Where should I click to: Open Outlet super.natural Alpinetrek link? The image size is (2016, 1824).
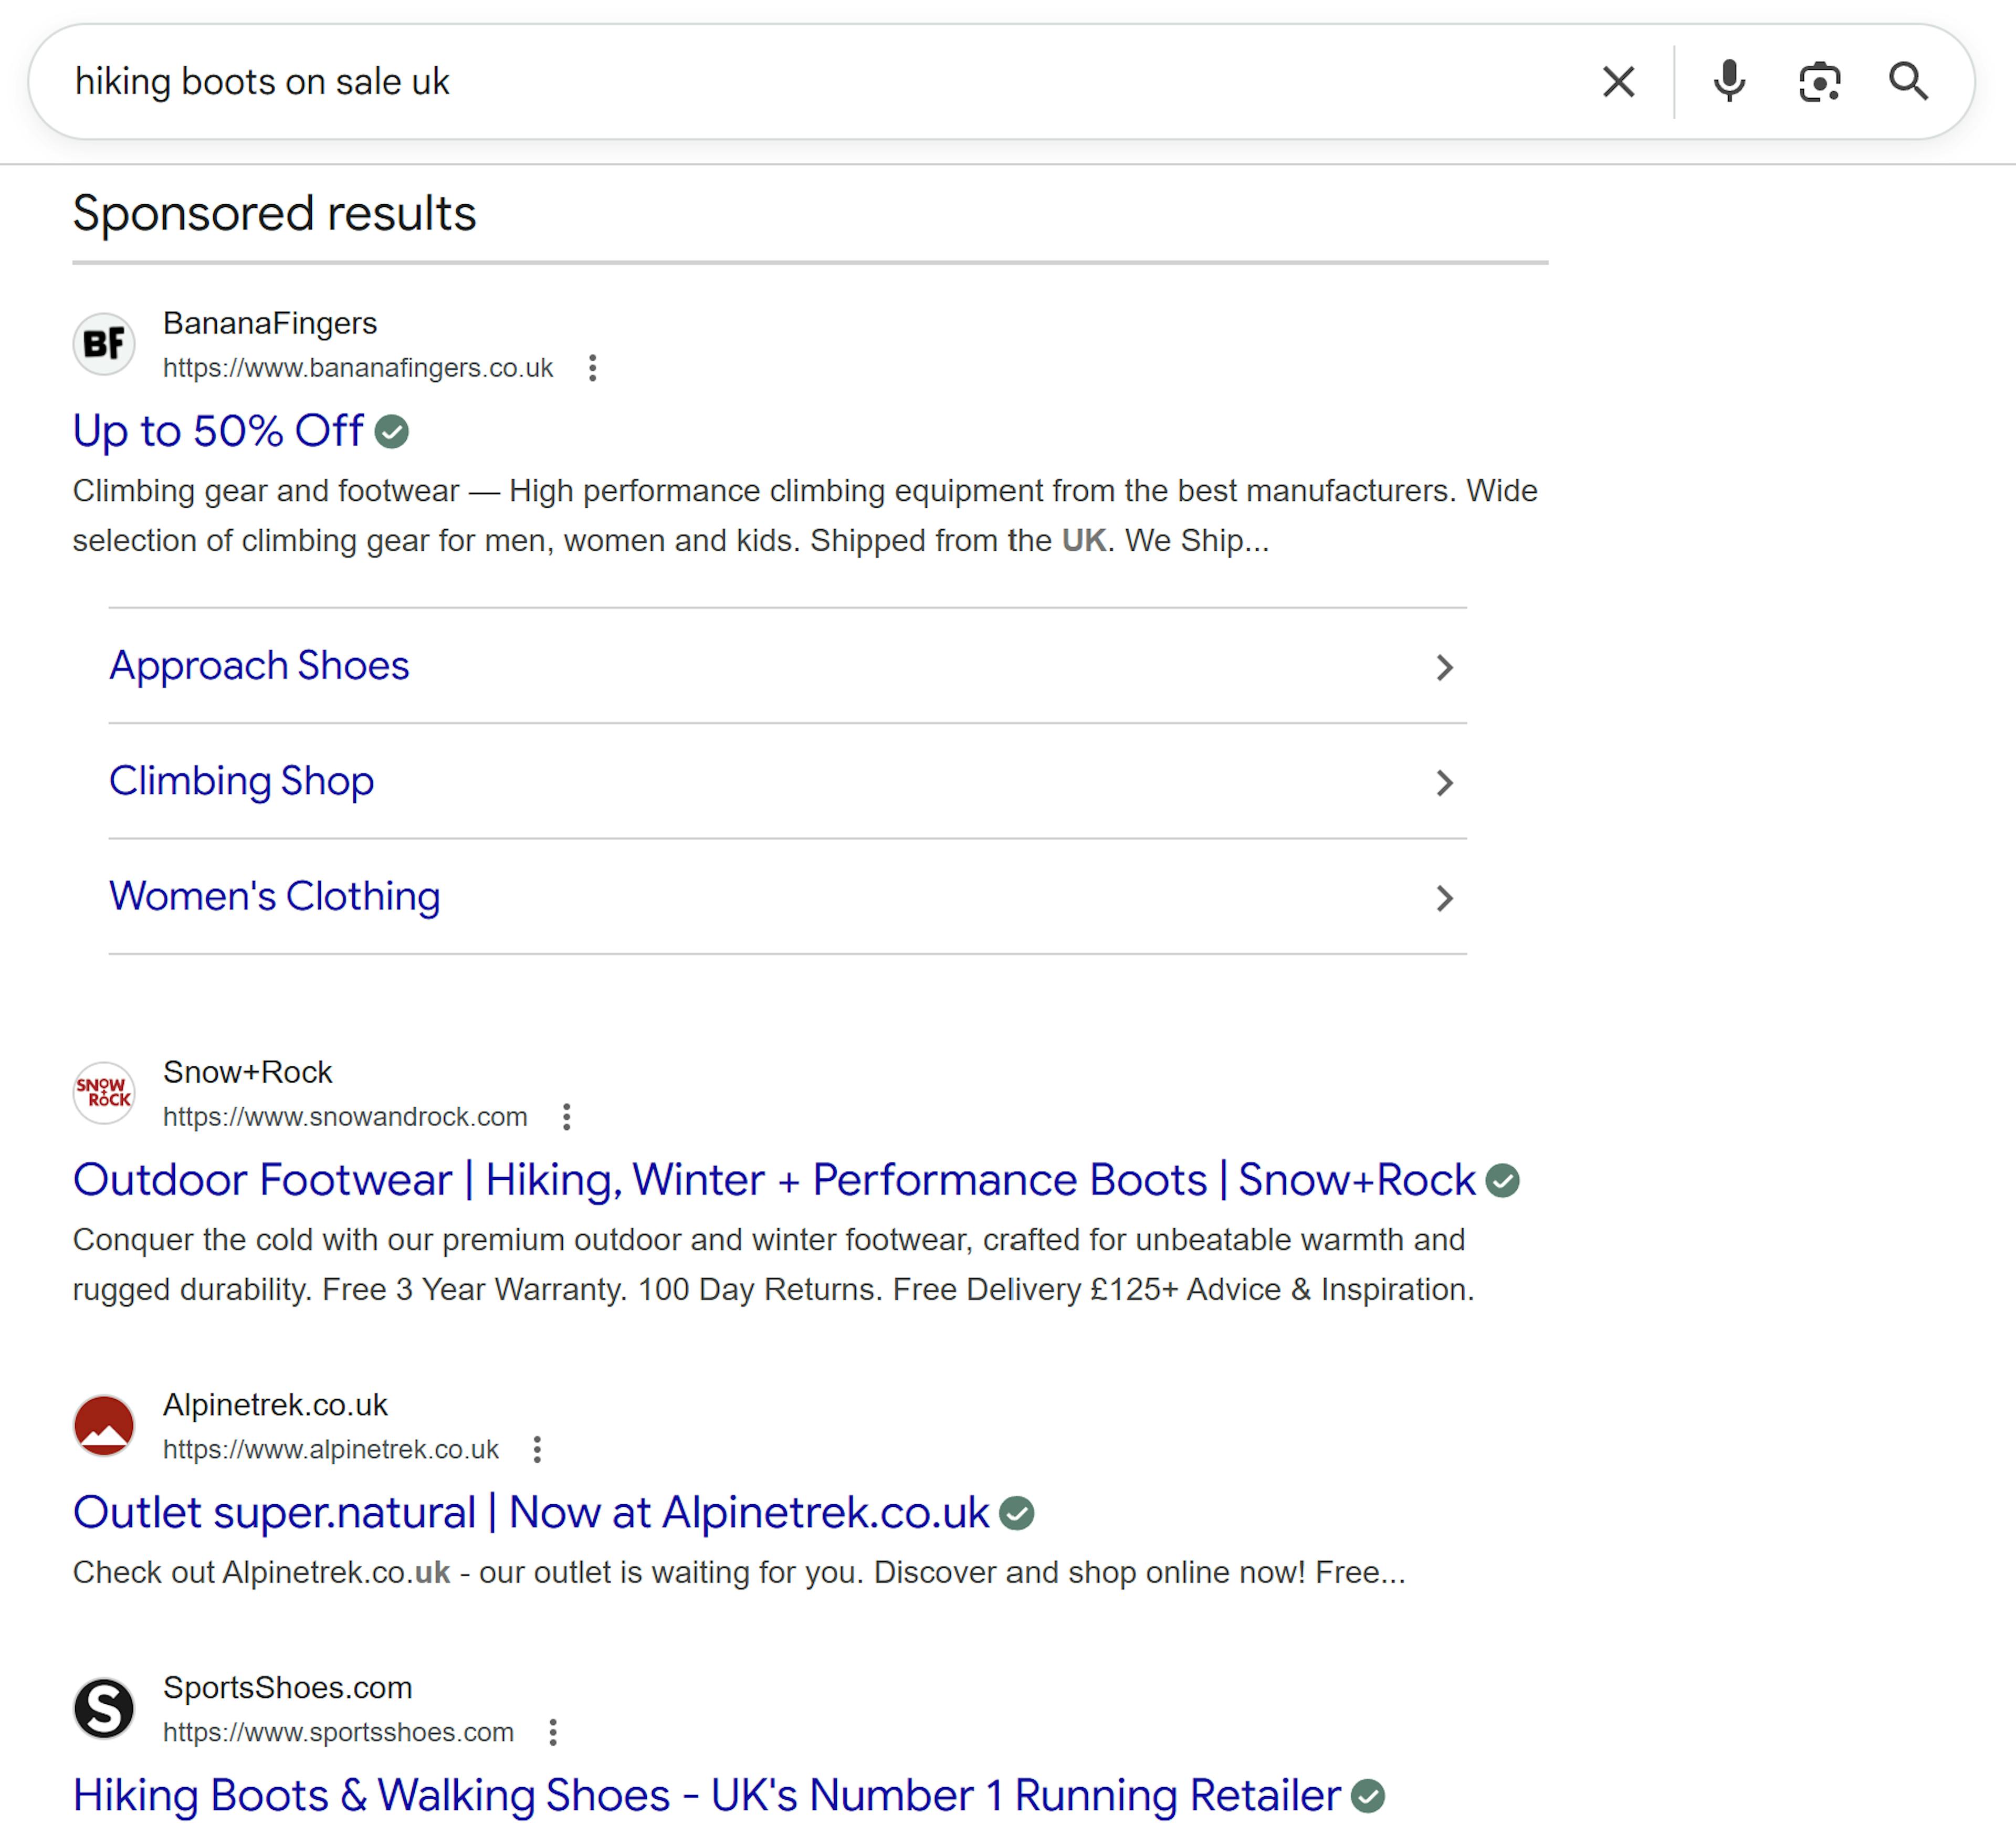tap(530, 1513)
